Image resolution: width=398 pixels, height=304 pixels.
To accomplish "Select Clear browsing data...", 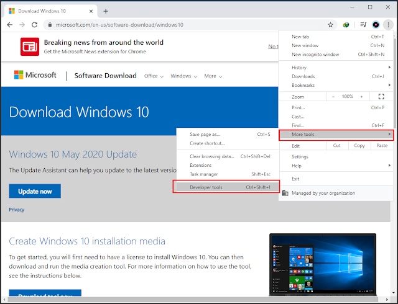I will [x=228, y=156].
